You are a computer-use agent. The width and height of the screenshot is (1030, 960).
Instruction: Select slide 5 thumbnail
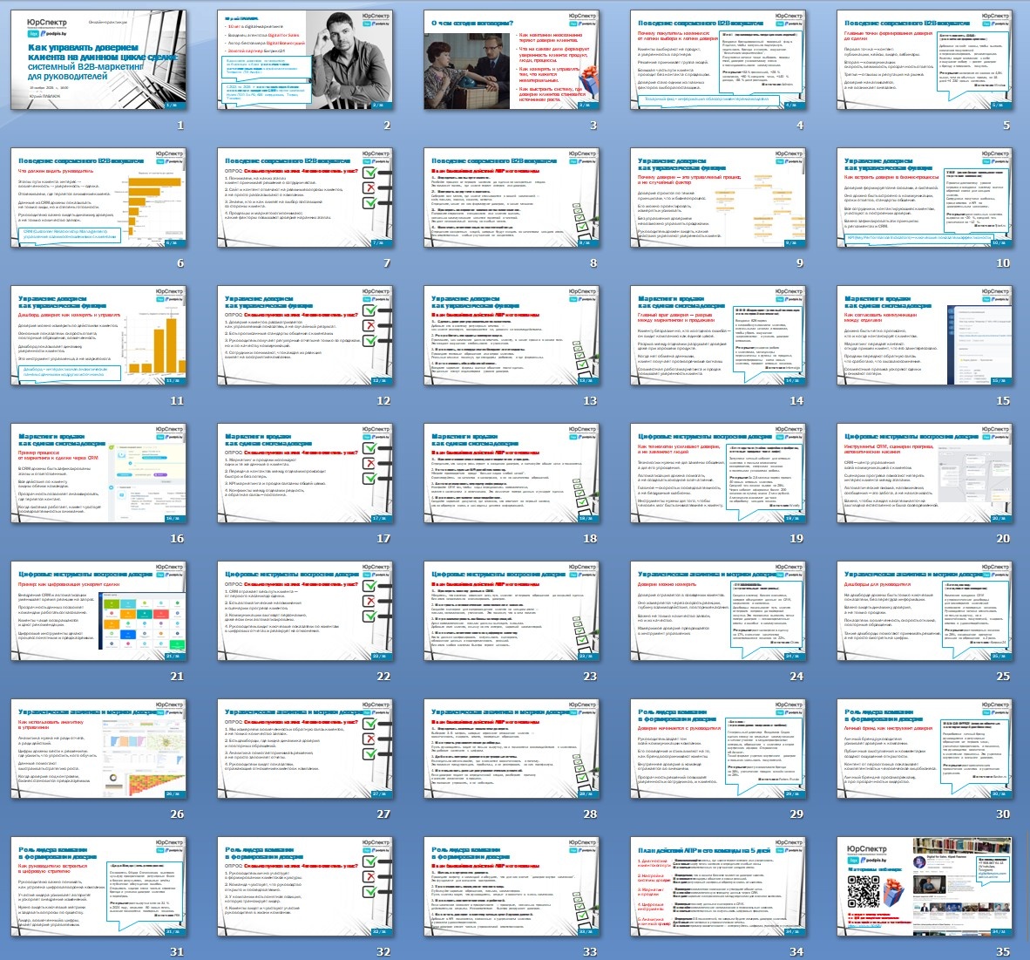click(925, 60)
